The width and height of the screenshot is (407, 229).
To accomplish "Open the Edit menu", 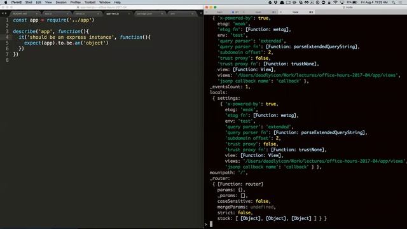I will [39, 3].
